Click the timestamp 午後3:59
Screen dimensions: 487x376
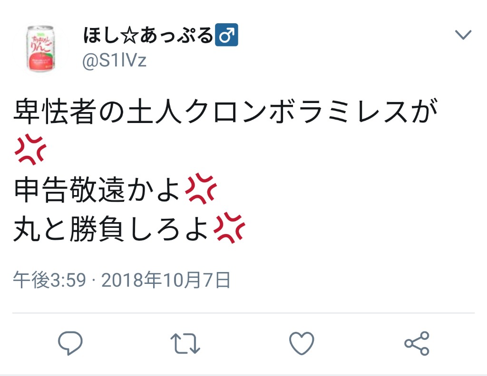tap(49, 280)
